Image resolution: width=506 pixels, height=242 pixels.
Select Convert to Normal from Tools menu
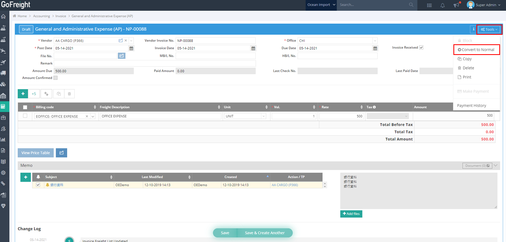click(x=476, y=50)
